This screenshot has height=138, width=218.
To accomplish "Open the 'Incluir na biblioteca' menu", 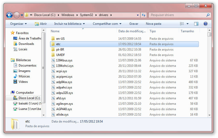I will click(x=69, y=24).
